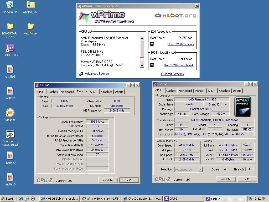This screenshot has height=202, width=269.
Task: Click the HWBOT.org logo in wPrime
Action: click(x=175, y=16)
